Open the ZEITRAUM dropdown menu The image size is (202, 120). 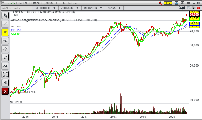(x=70, y=8)
